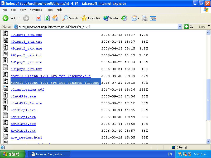Open the Favorites star pane
The image size is (211, 158).
(90, 18)
